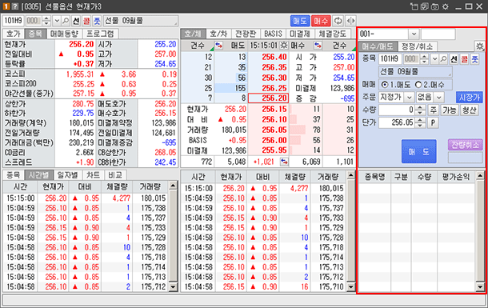Image resolution: width=488 pixels, height=308 pixels.
Task: Toggle the left-right panel expand icon
Action: click(x=350, y=21)
